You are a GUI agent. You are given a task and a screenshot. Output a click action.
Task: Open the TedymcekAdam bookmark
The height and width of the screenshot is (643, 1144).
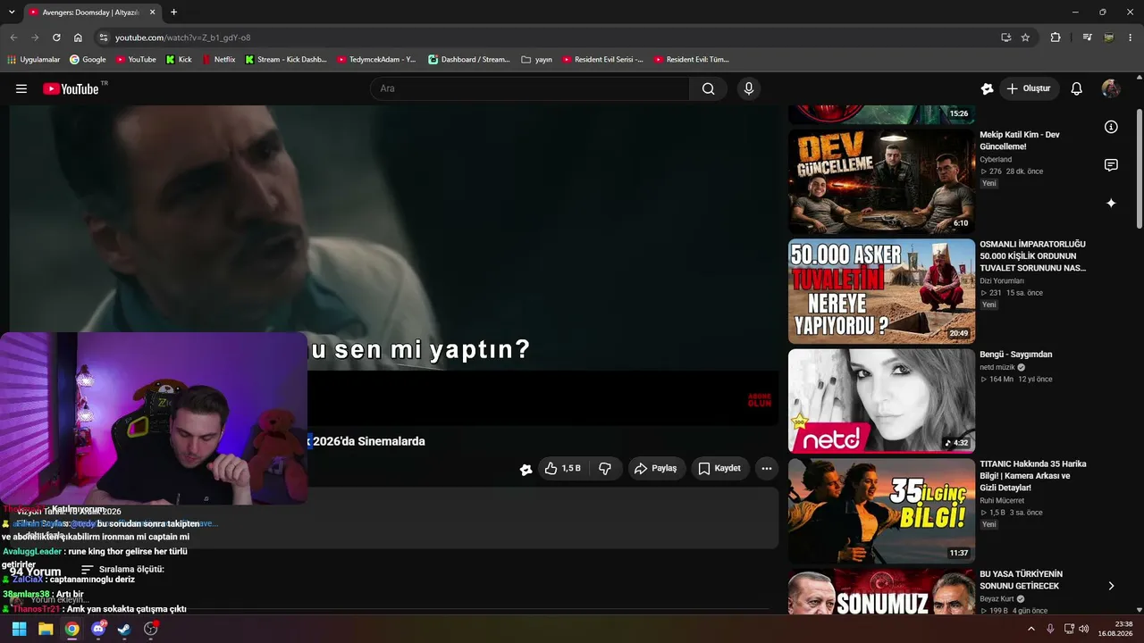point(376,60)
